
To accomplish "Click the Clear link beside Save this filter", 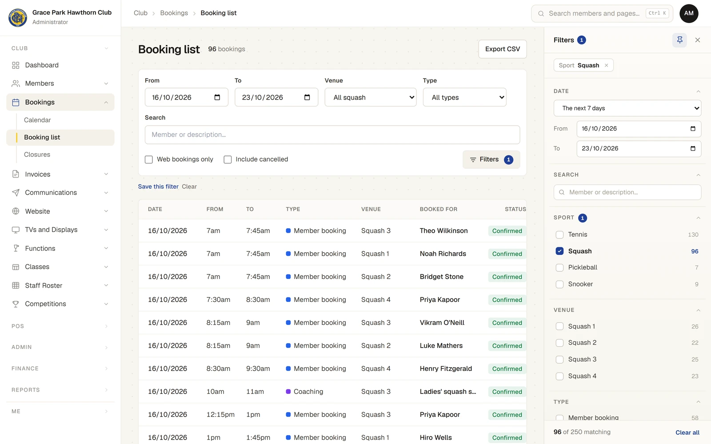I will (189, 186).
